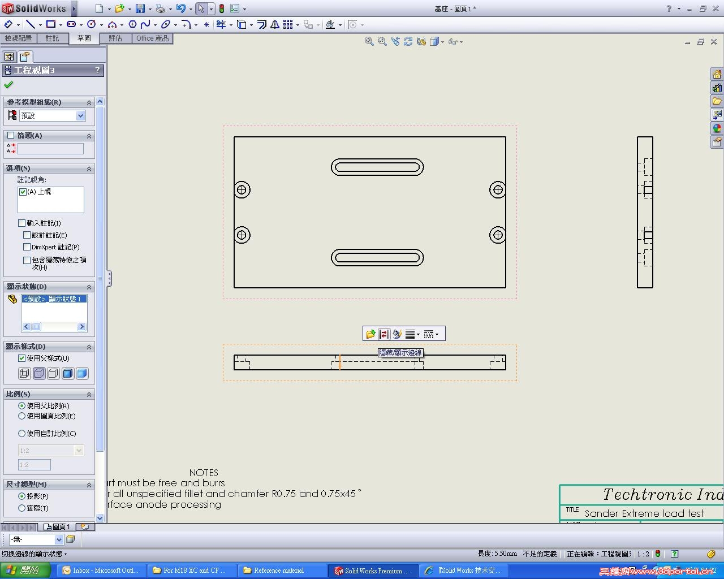Undo the last action
This screenshot has width=724, height=579.
click(x=180, y=8)
